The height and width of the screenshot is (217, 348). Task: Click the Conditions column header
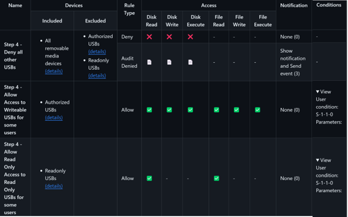[328, 5]
